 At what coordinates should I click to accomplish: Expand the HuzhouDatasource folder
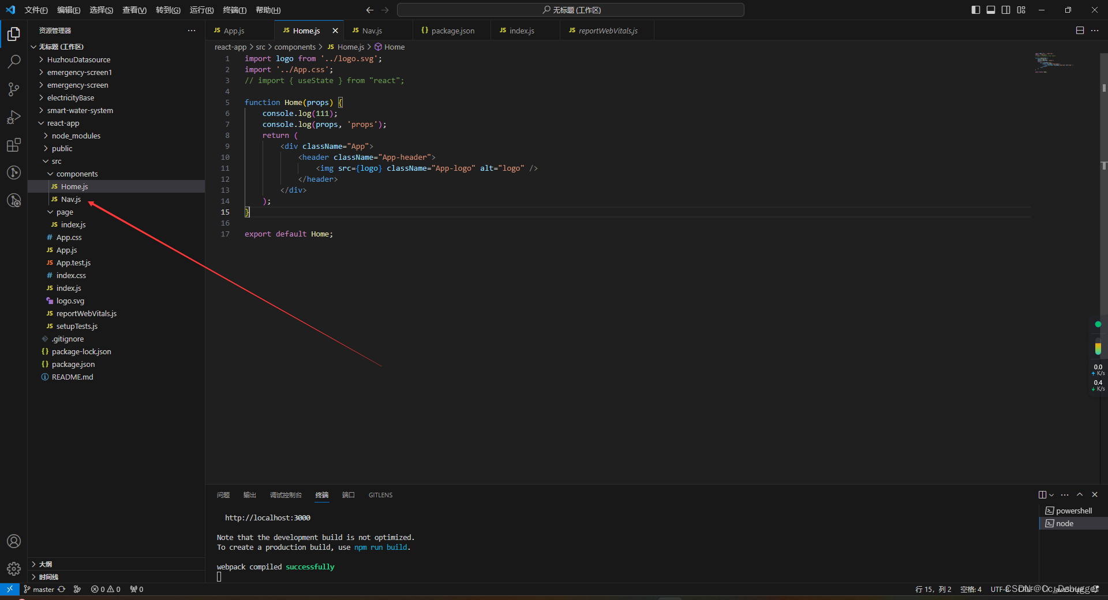coord(117,59)
